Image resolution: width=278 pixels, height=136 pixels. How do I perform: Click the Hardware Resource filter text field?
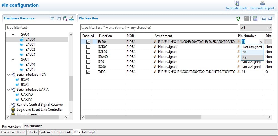pyautogui.click(x=39, y=28)
